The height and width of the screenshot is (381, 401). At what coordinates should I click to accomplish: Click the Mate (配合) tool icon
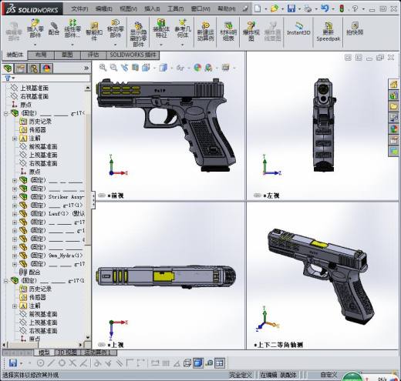[x=54, y=28]
